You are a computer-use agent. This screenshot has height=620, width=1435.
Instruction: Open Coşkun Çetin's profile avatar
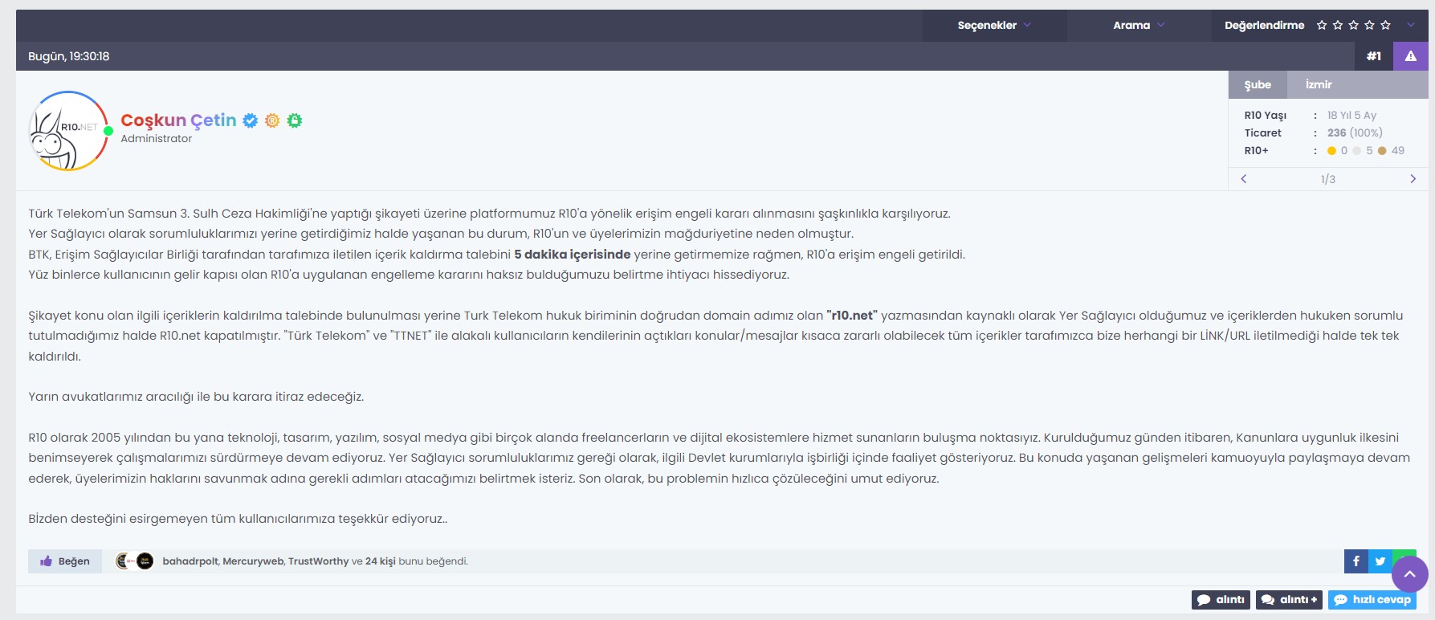pos(69,131)
